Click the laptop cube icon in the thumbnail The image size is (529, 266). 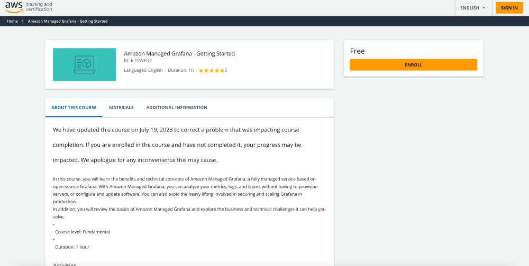click(84, 64)
